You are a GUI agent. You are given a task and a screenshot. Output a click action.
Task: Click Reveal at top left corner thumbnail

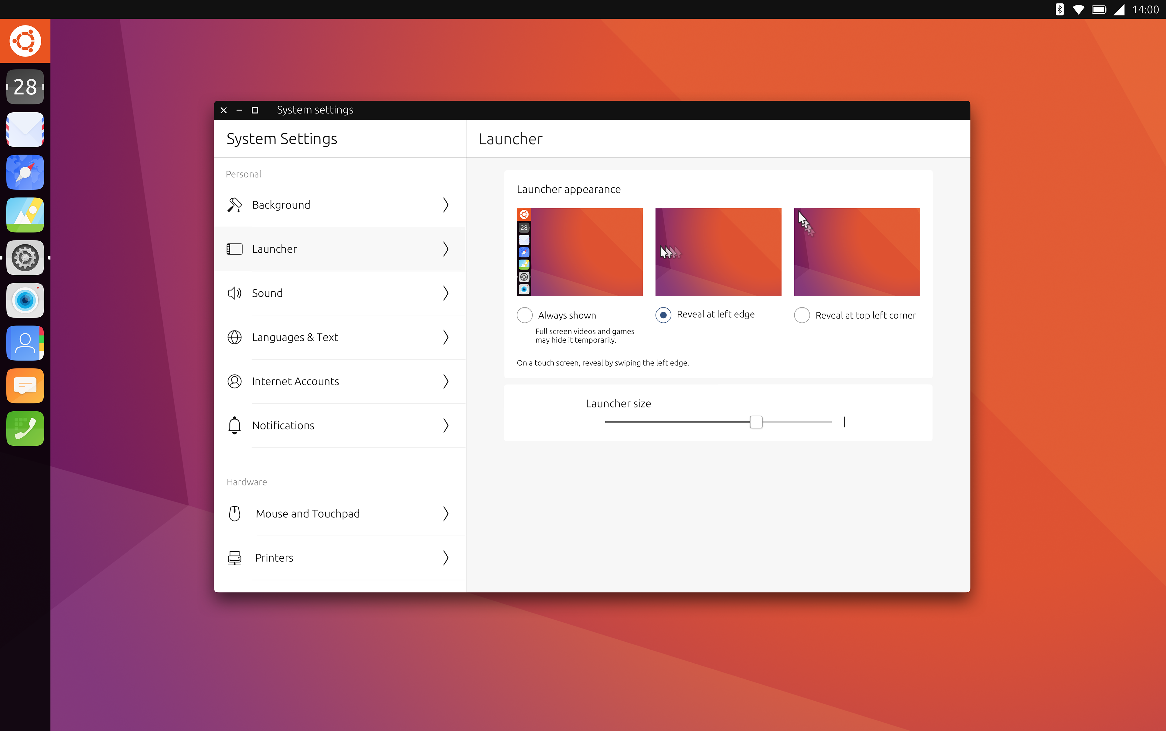click(857, 252)
